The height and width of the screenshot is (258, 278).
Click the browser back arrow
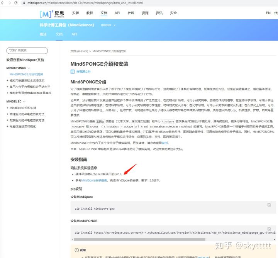(3, 3)
